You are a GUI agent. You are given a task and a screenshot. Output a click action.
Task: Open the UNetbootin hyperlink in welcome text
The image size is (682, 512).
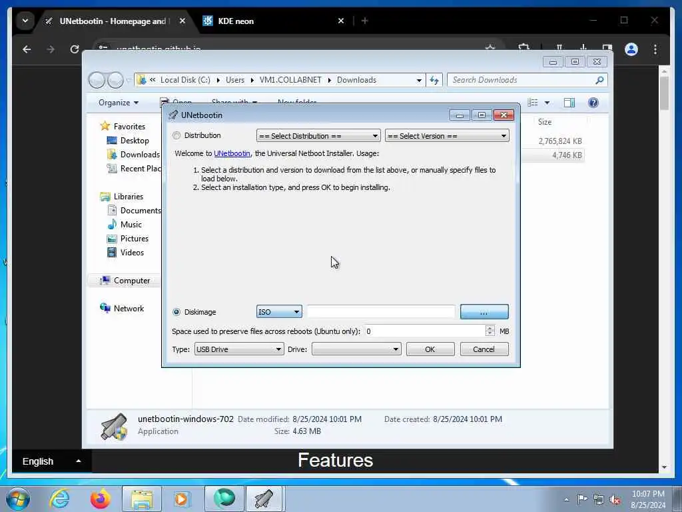pos(232,153)
